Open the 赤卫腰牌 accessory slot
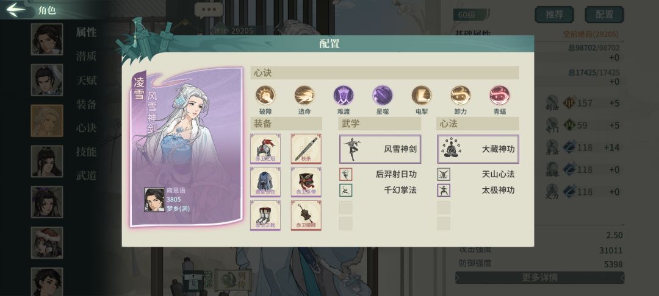This screenshot has height=296, width=659. [x=306, y=215]
